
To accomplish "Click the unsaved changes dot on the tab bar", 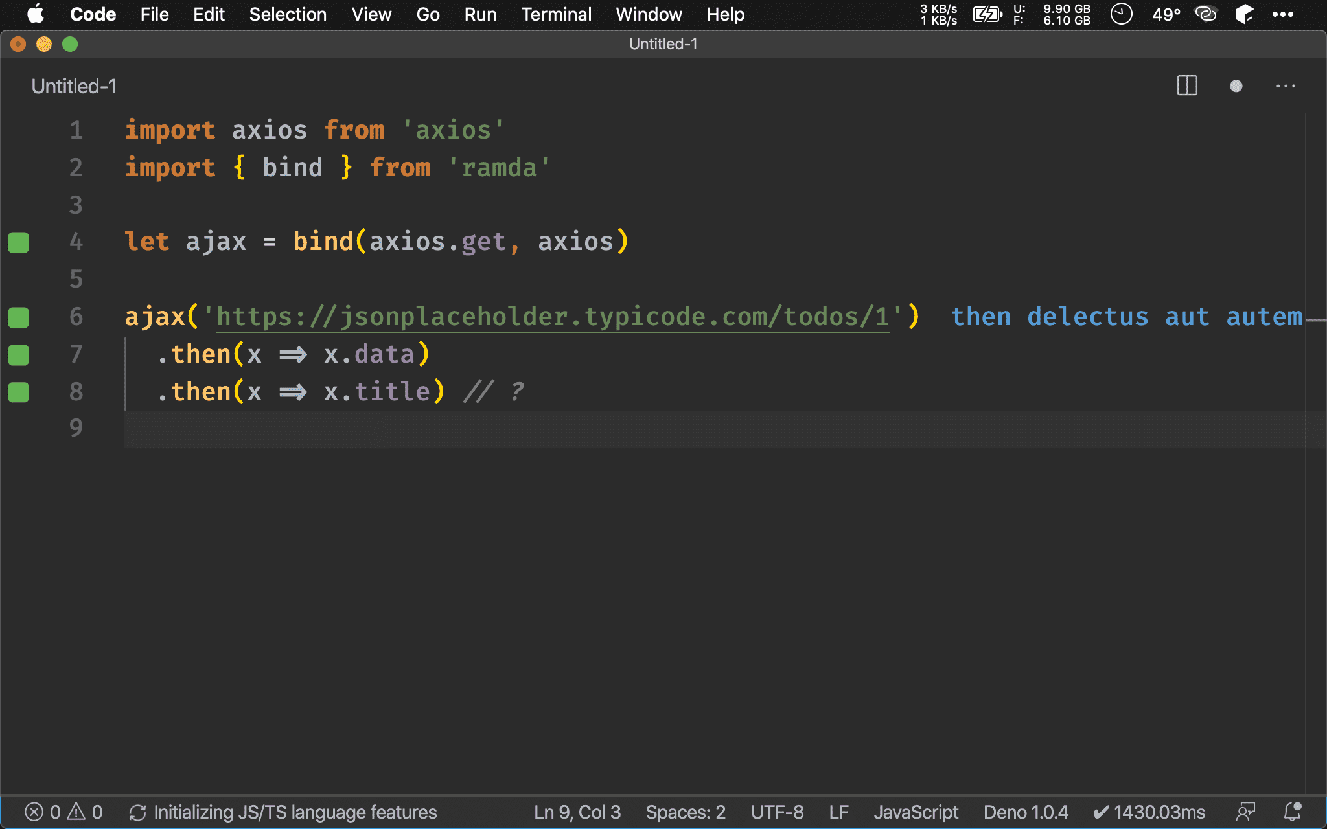I will coord(1236,86).
